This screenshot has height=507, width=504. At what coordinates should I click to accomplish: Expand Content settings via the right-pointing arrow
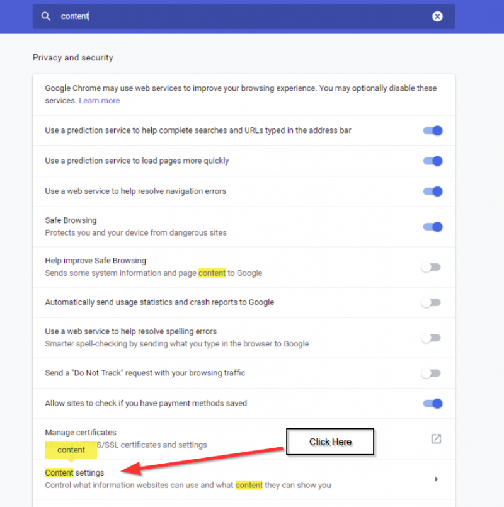point(436,479)
